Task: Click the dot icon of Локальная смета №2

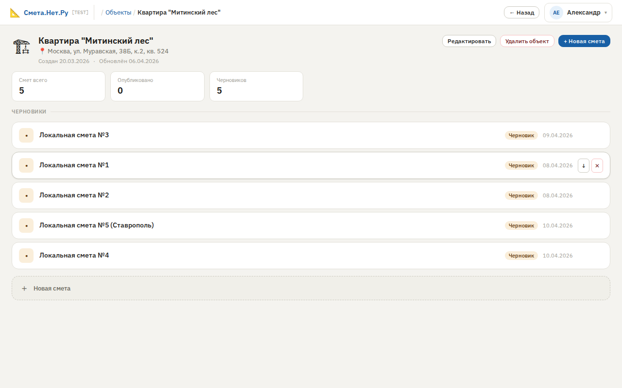Action: point(26,195)
